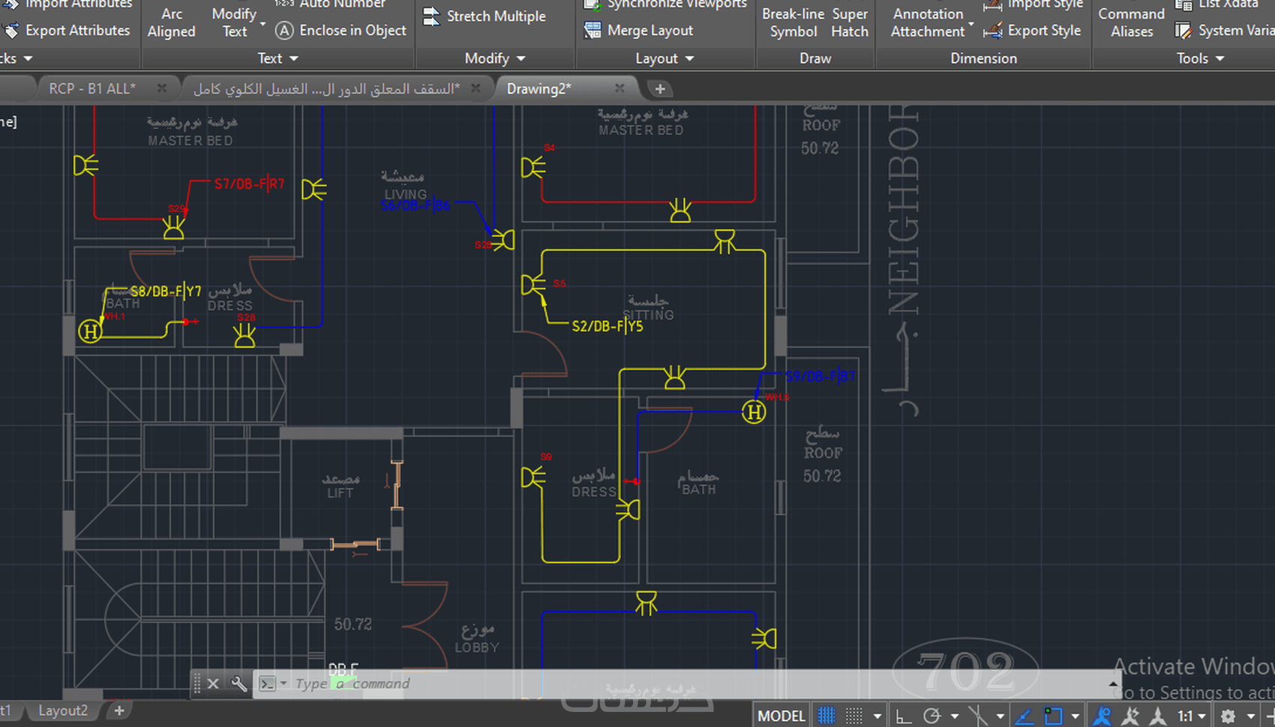This screenshot has width=1275, height=727.
Task: Select the S7/DB-F|R7 circuit label
Action: (249, 184)
